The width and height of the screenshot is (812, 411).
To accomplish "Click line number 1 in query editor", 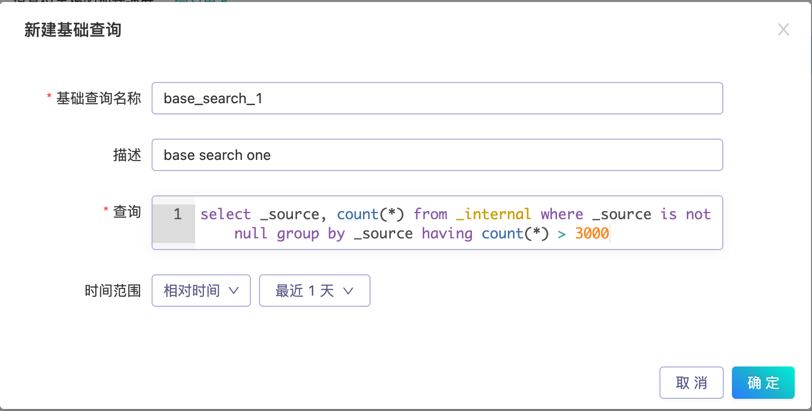I will coord(177,214).
